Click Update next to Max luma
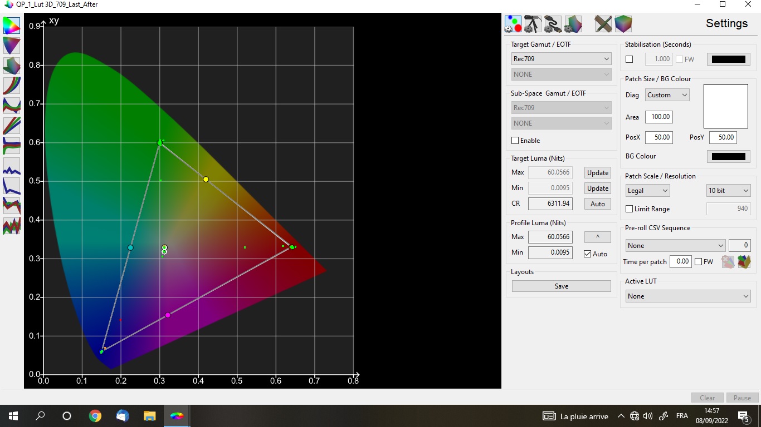Viewport: 761px width, 427px height. pos(597,173)
